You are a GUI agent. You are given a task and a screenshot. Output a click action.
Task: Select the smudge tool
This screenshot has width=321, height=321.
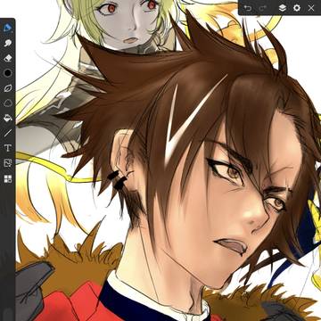click(x=8, y=43)
